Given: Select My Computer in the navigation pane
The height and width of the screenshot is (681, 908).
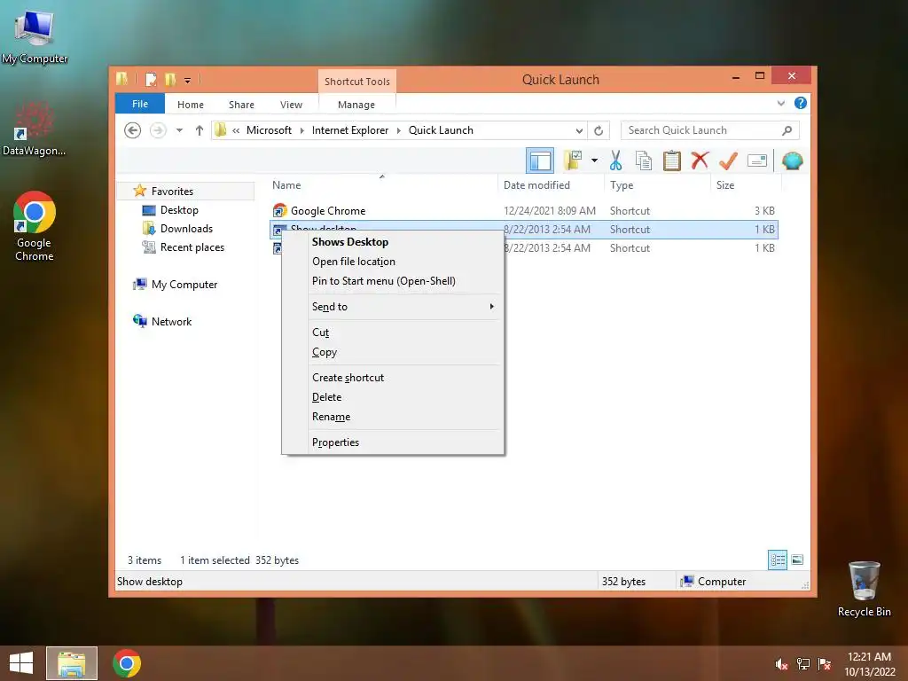Looking at the screenshot, I should coord(184,285).
